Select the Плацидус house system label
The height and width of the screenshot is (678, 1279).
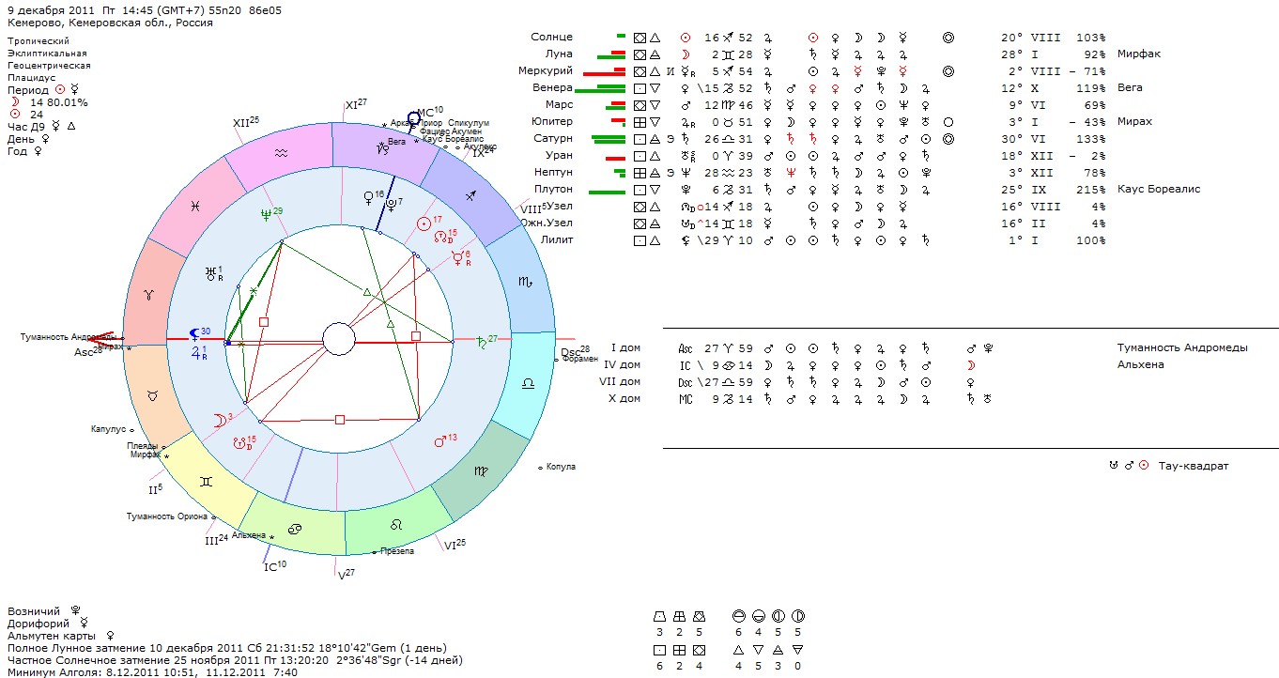[32, 78]
